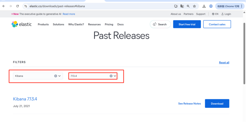Open the browser downloads icon
The height and width of the screenshot is (122, 246).
204,6
